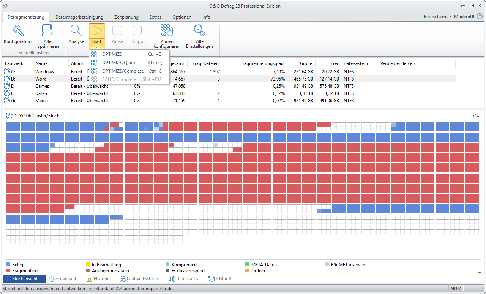This screenshot has height=294, width=486.
Task: Click the Komprimiert legend swatch
Action: coord(167,265)
